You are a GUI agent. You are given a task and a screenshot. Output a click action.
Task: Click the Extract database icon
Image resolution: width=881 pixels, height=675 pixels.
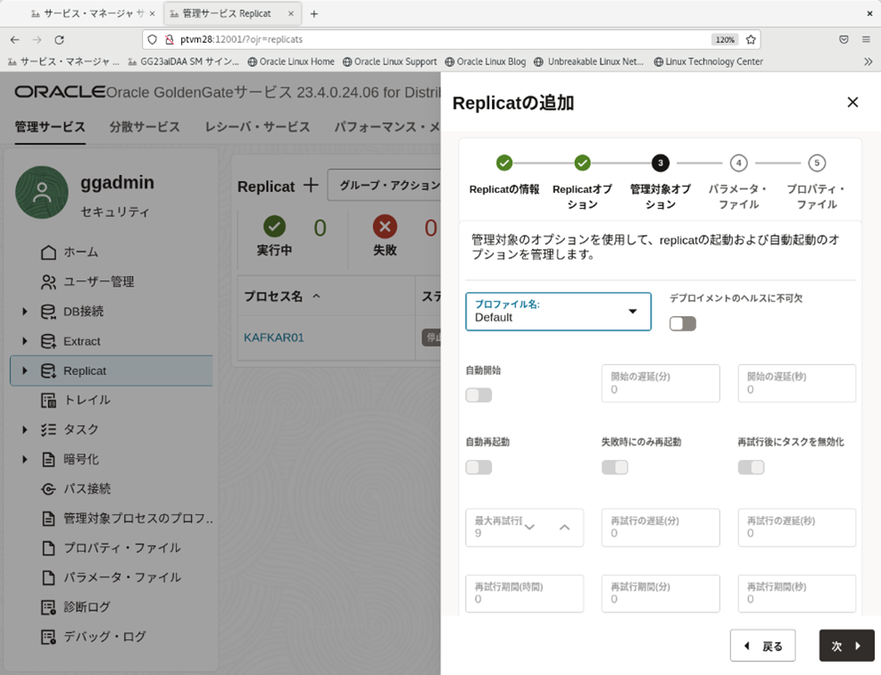click(48, 341)
